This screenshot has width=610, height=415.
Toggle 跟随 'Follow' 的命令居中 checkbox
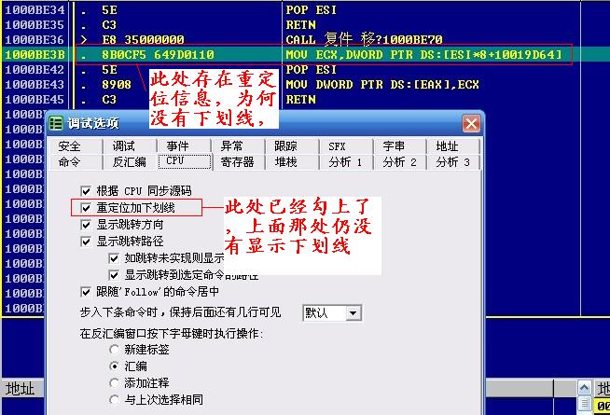86,292
